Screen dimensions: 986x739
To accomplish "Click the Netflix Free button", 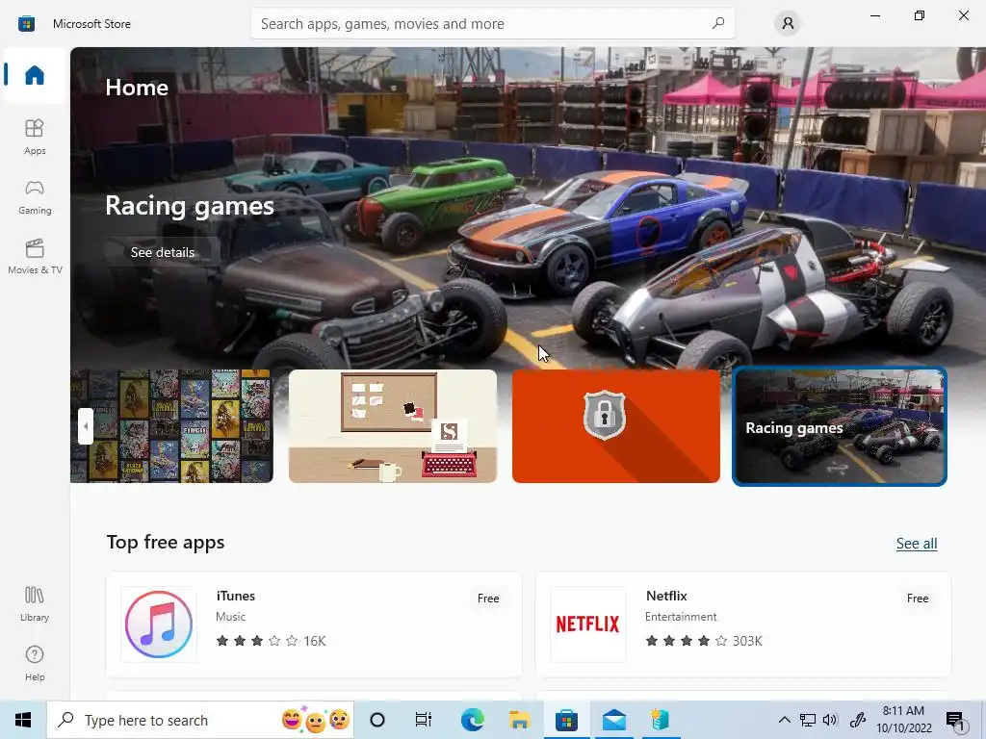I will (x=918, y=599).
